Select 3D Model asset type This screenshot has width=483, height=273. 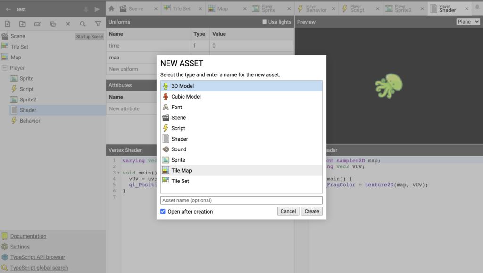241,86
